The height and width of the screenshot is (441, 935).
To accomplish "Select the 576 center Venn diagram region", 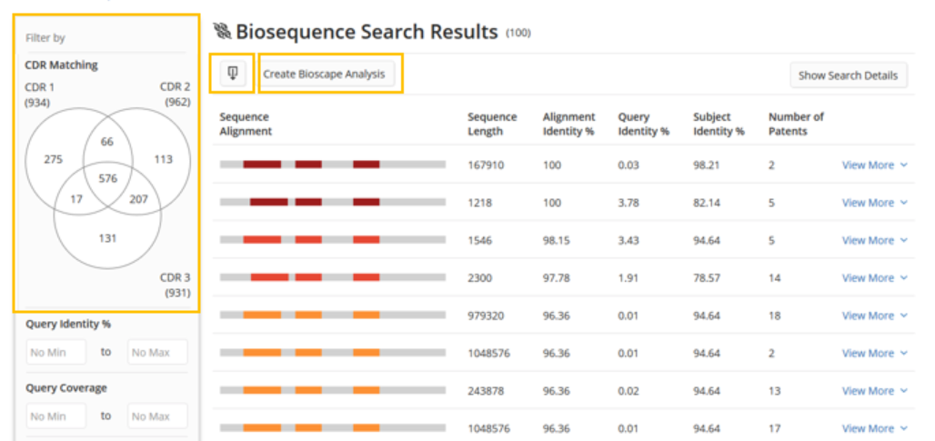I will pos(108,178).
